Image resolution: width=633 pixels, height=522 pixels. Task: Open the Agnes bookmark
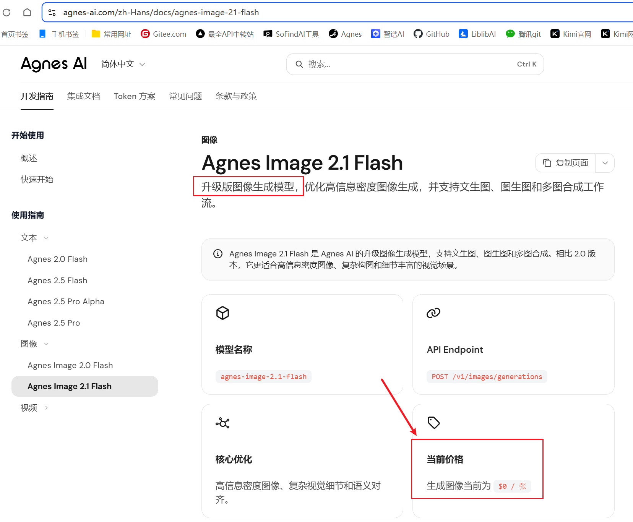345,34
